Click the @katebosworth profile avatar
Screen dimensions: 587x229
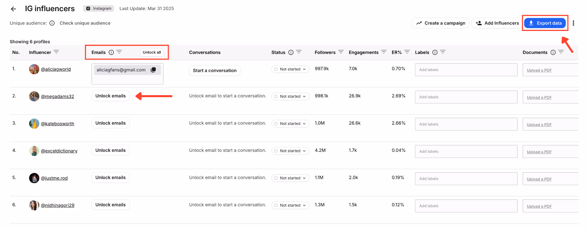[x=34, y=124]
